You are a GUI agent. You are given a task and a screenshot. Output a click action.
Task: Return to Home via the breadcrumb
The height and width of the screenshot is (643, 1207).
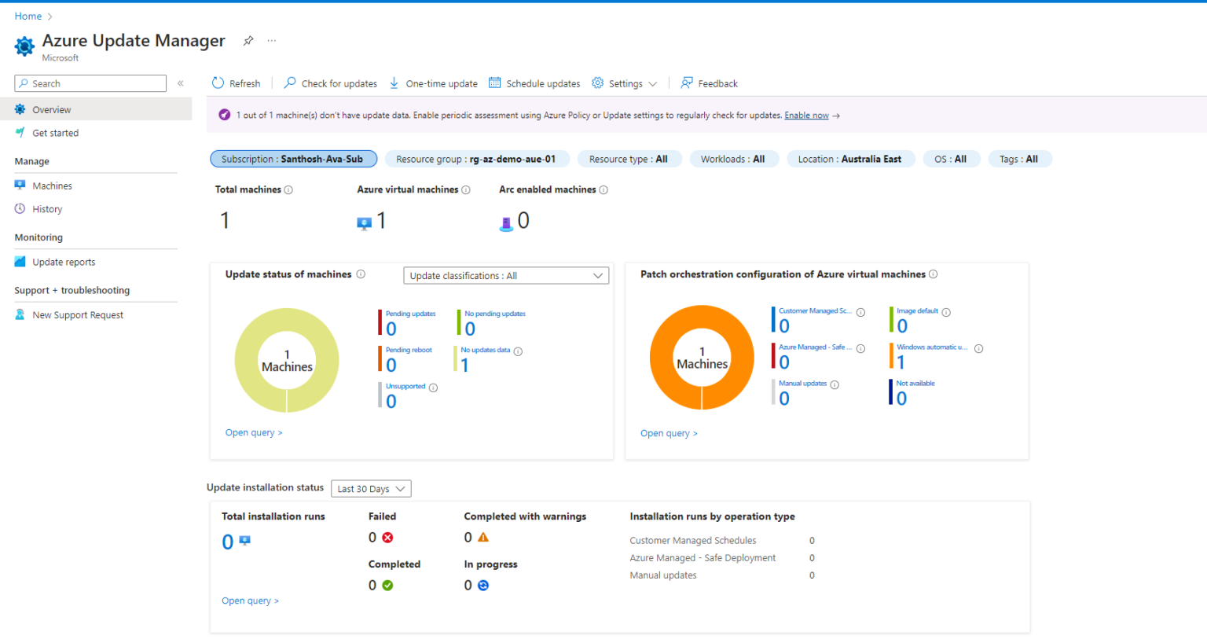coord(28,16)
